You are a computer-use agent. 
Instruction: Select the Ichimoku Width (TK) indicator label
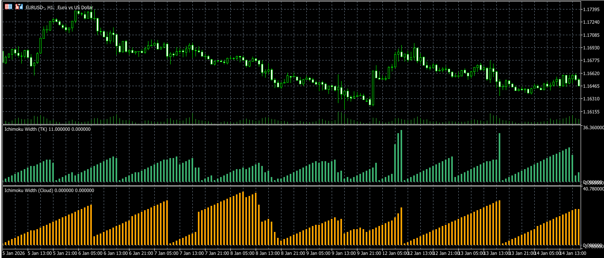coord(47,129)
